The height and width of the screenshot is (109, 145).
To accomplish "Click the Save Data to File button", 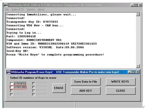I will pos(86,82).
